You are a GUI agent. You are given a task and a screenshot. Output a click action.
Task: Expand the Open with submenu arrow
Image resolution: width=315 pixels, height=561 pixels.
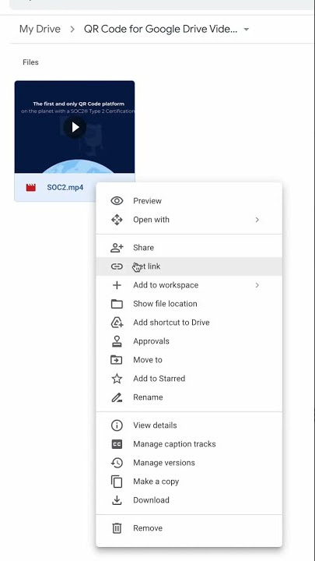point(257,220)
